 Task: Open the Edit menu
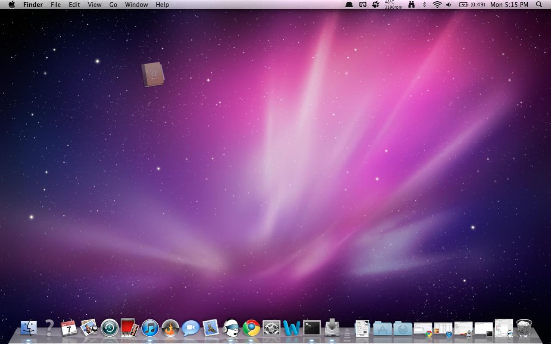pyautogui.click(x=74, y=4)
